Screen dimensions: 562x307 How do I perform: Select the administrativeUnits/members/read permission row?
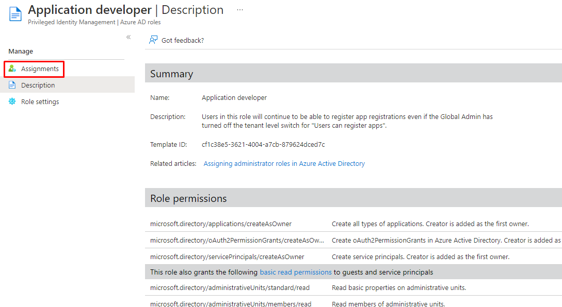[x=231, y=304]
